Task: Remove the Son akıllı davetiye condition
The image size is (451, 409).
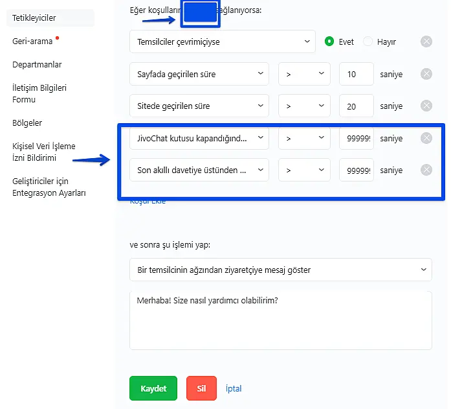Action: pyautogui.click(x=426, y=170)
